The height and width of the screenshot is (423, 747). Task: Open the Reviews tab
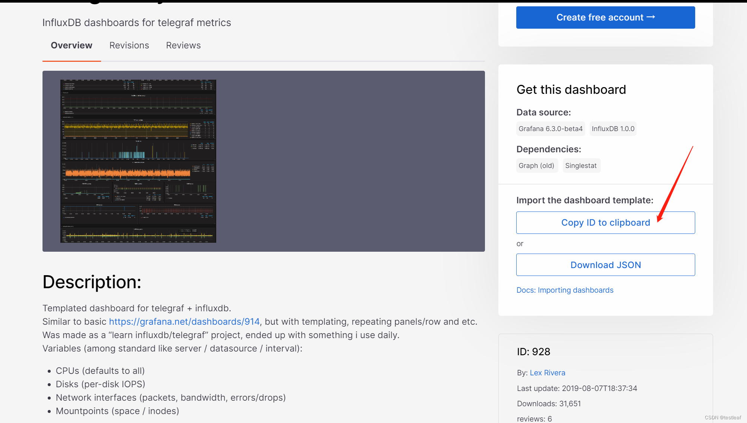[x=183, y=45]
